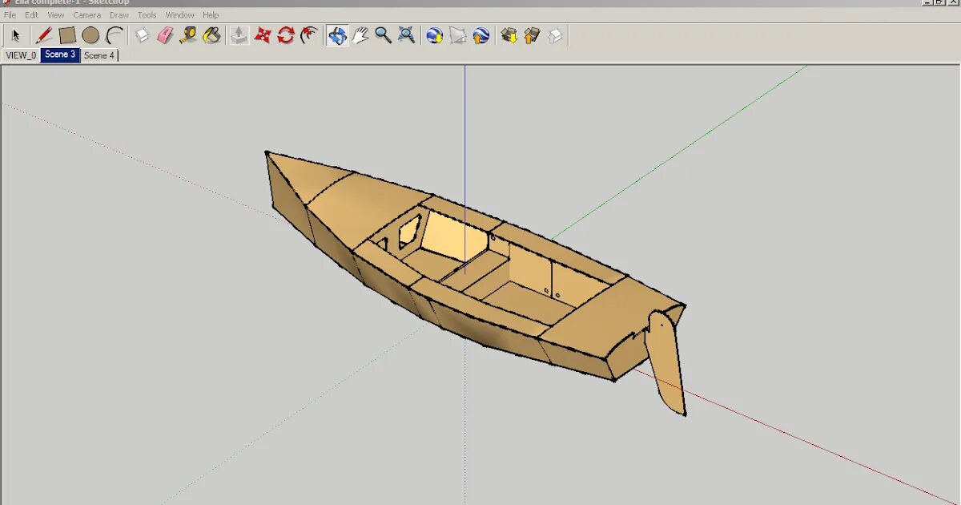Click Place Model globe icon

(x=481, y=35)
